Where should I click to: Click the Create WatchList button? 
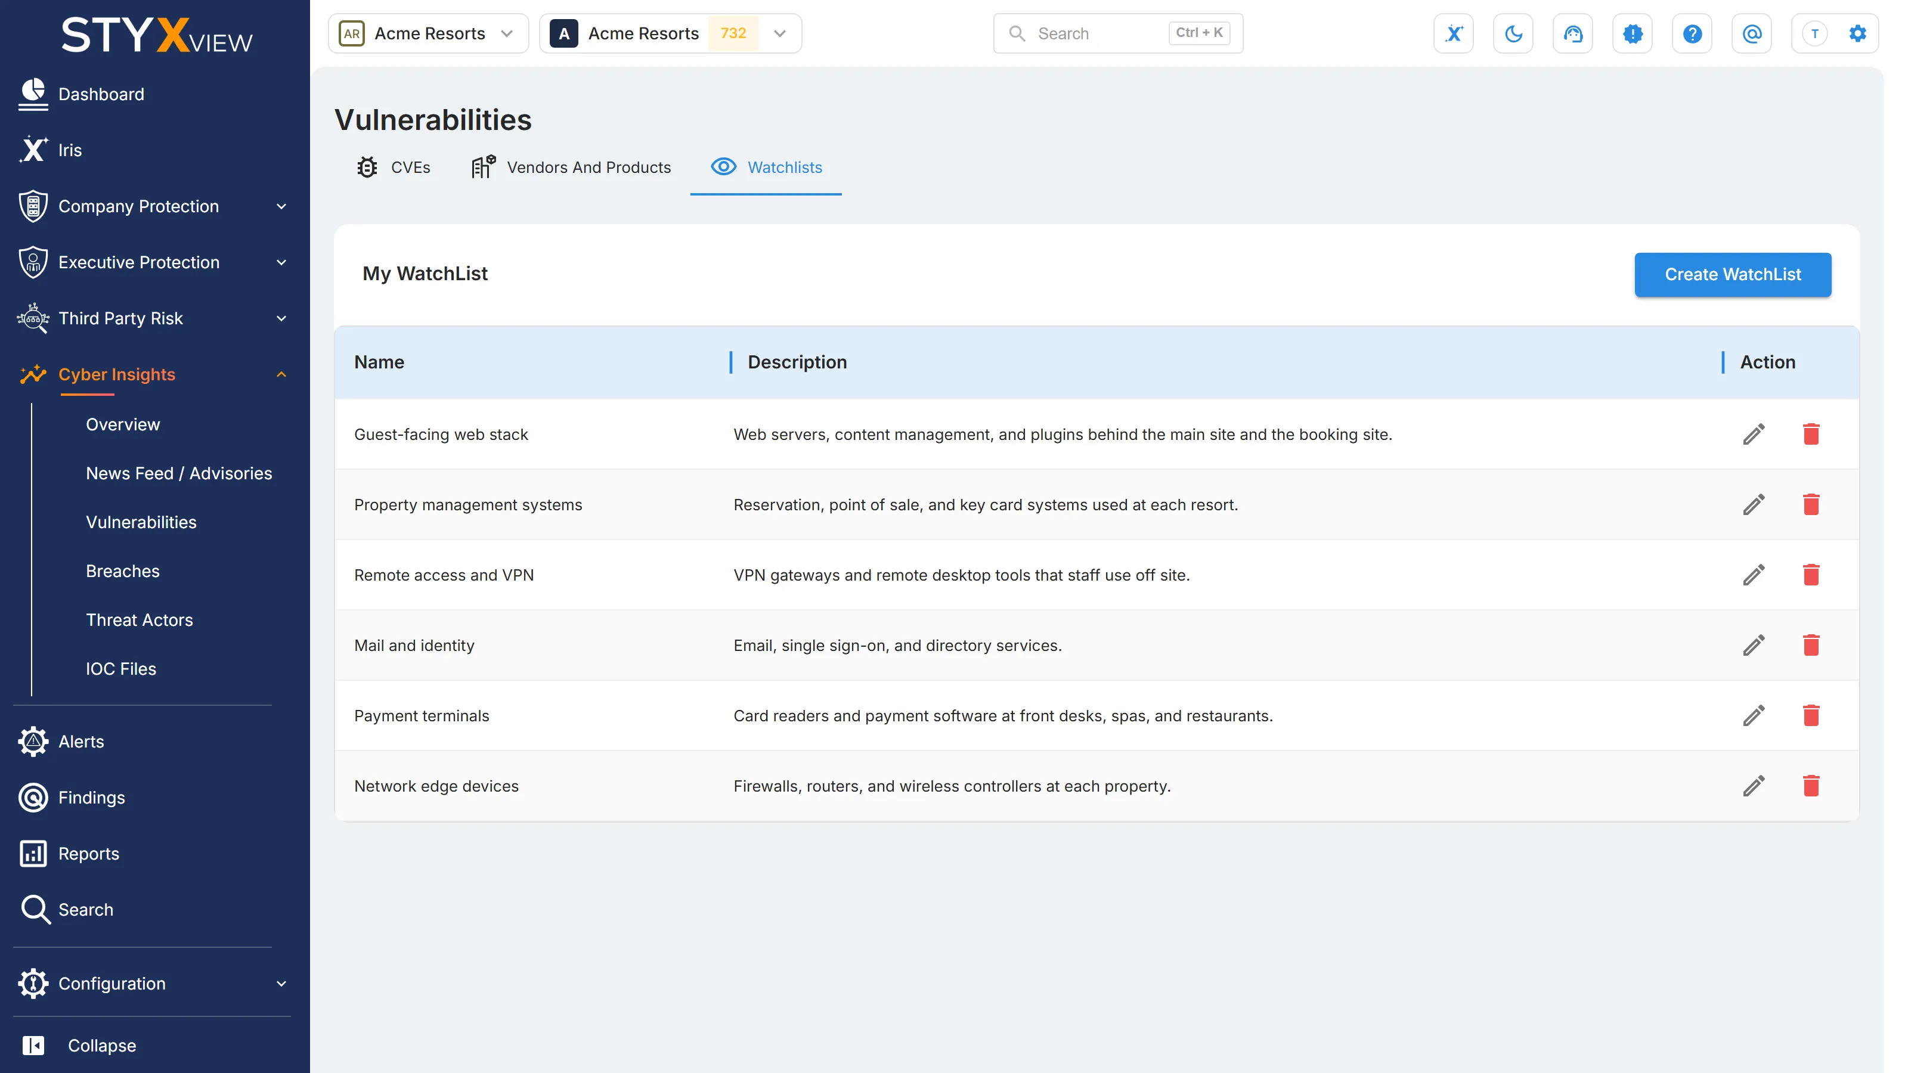click(1733, 275)
